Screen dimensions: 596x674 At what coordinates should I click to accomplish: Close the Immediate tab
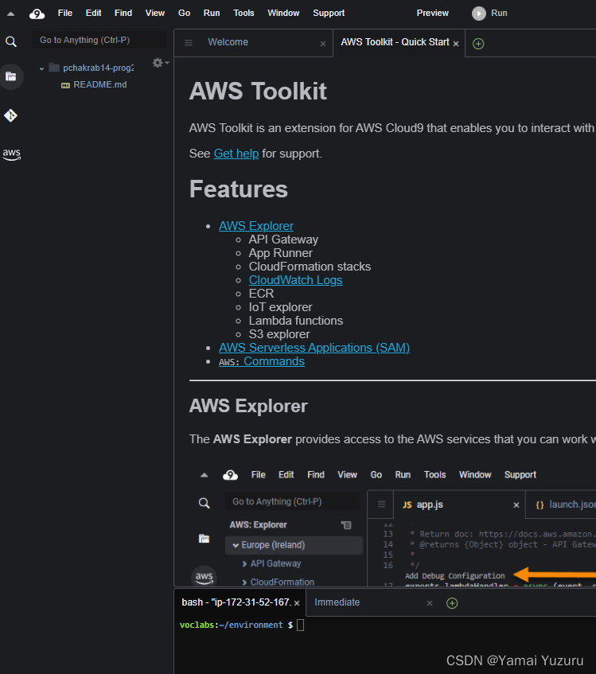(430, 603)
